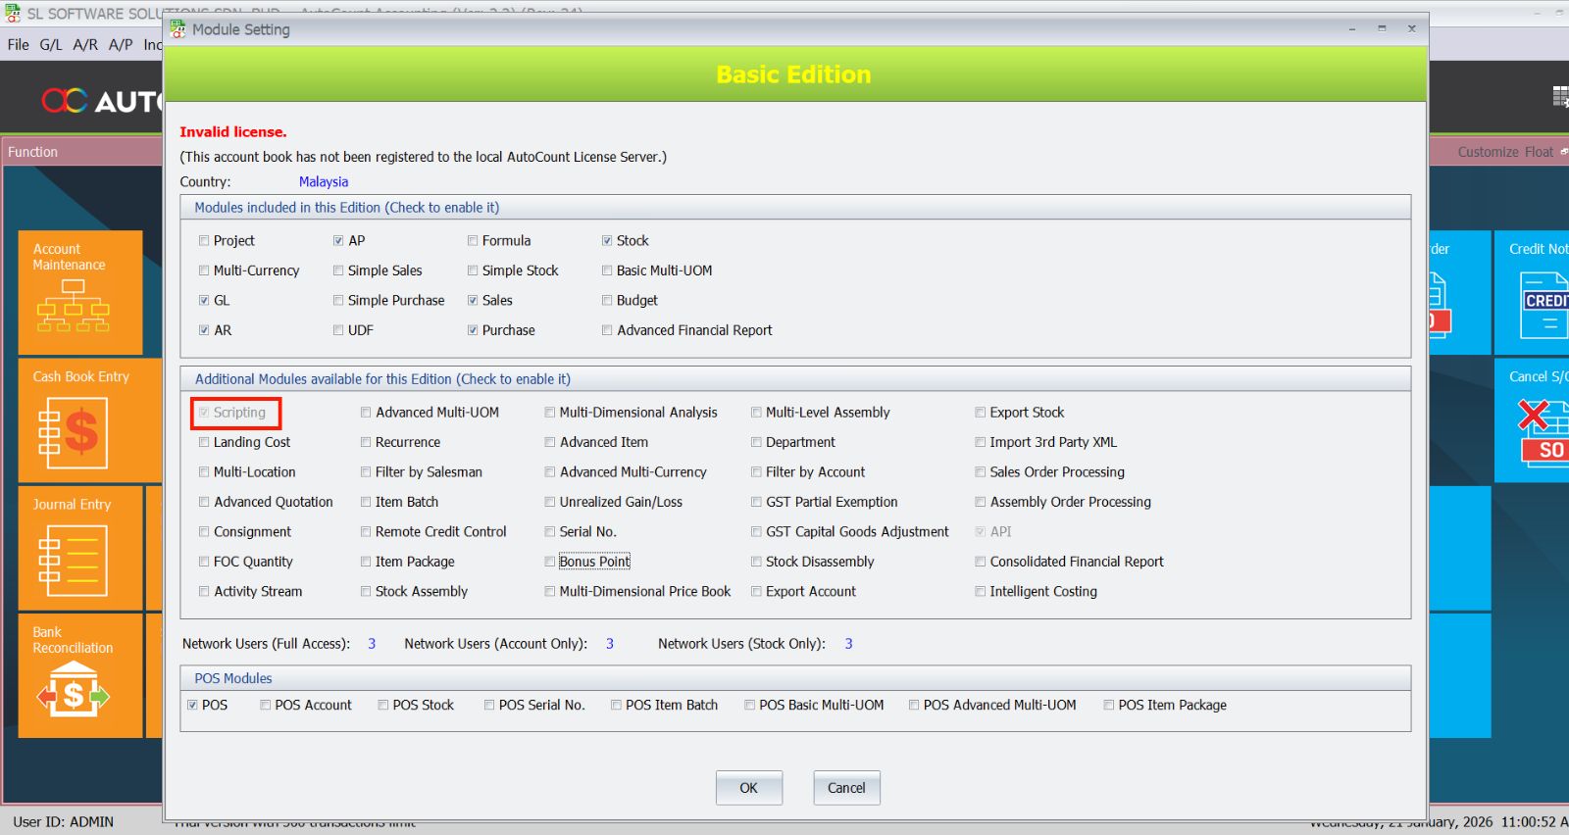This screenshot has width=1569, height=835.
Task: Toggle the Intelligent Costing checkbox
Action: (x=981, y=592)
